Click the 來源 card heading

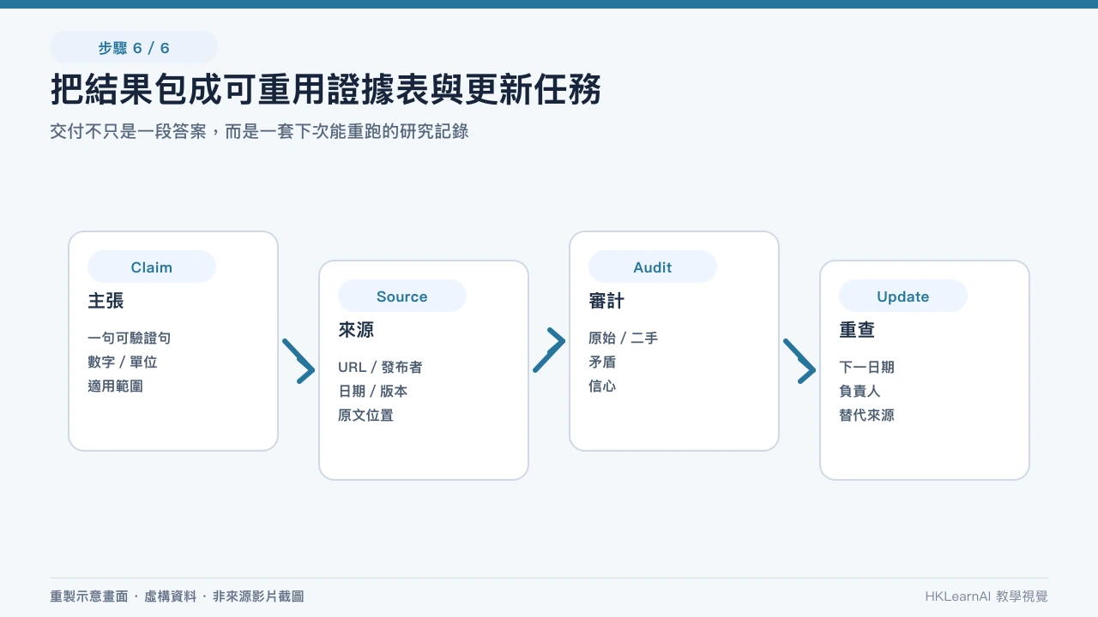click(x=356, y=330)
